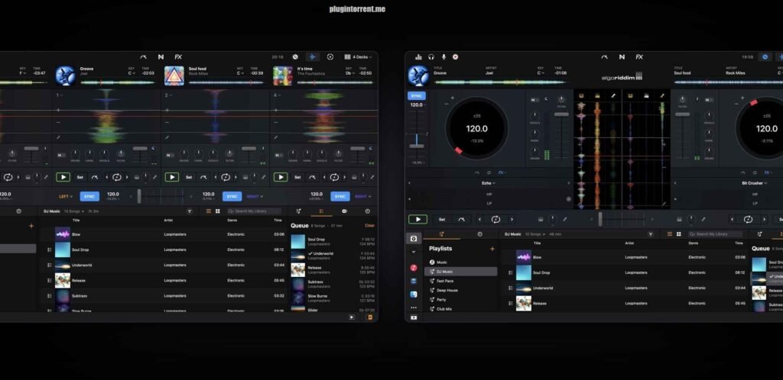This screenshot has width=783, height=380.
Task: Toggle loop icon on Groove deck in left window
Action: tap(117, 177)
